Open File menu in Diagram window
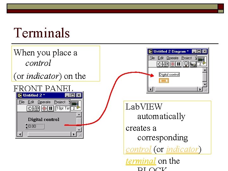 pos(152,58)
